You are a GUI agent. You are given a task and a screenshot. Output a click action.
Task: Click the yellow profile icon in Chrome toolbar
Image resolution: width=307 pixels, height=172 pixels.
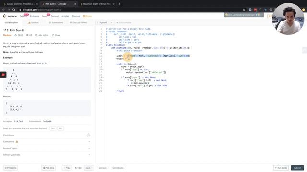pos(304,10)
